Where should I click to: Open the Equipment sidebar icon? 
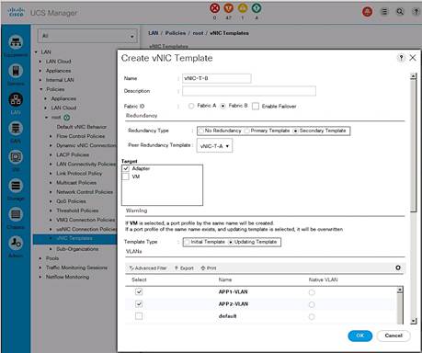click(x=16, y=42)
